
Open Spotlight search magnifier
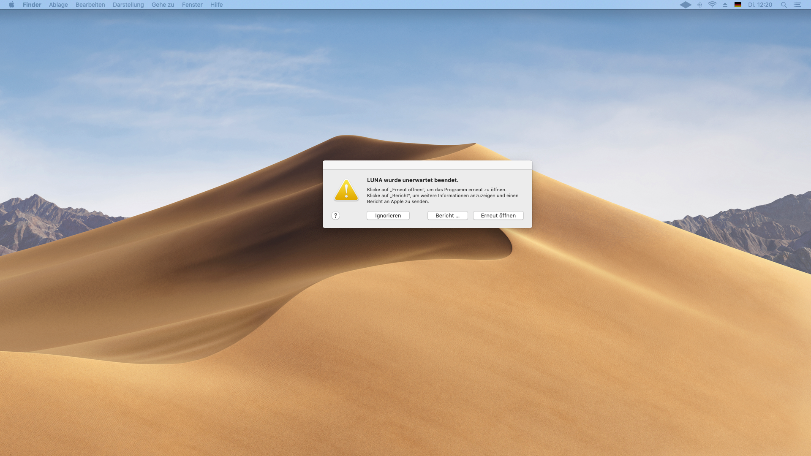tap(784, 5)
